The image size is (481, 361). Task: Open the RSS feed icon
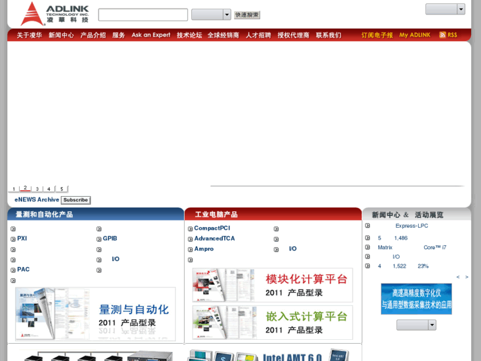click(x=443, y=34)
